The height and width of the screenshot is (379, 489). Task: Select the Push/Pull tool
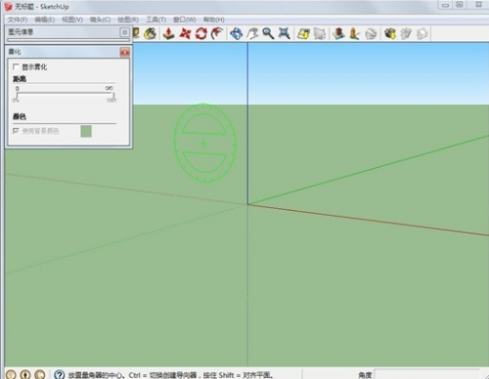pyautogui.click(x=168, y=33)
